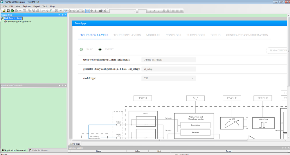Switch to the DEBUG tab

(215, 35)
